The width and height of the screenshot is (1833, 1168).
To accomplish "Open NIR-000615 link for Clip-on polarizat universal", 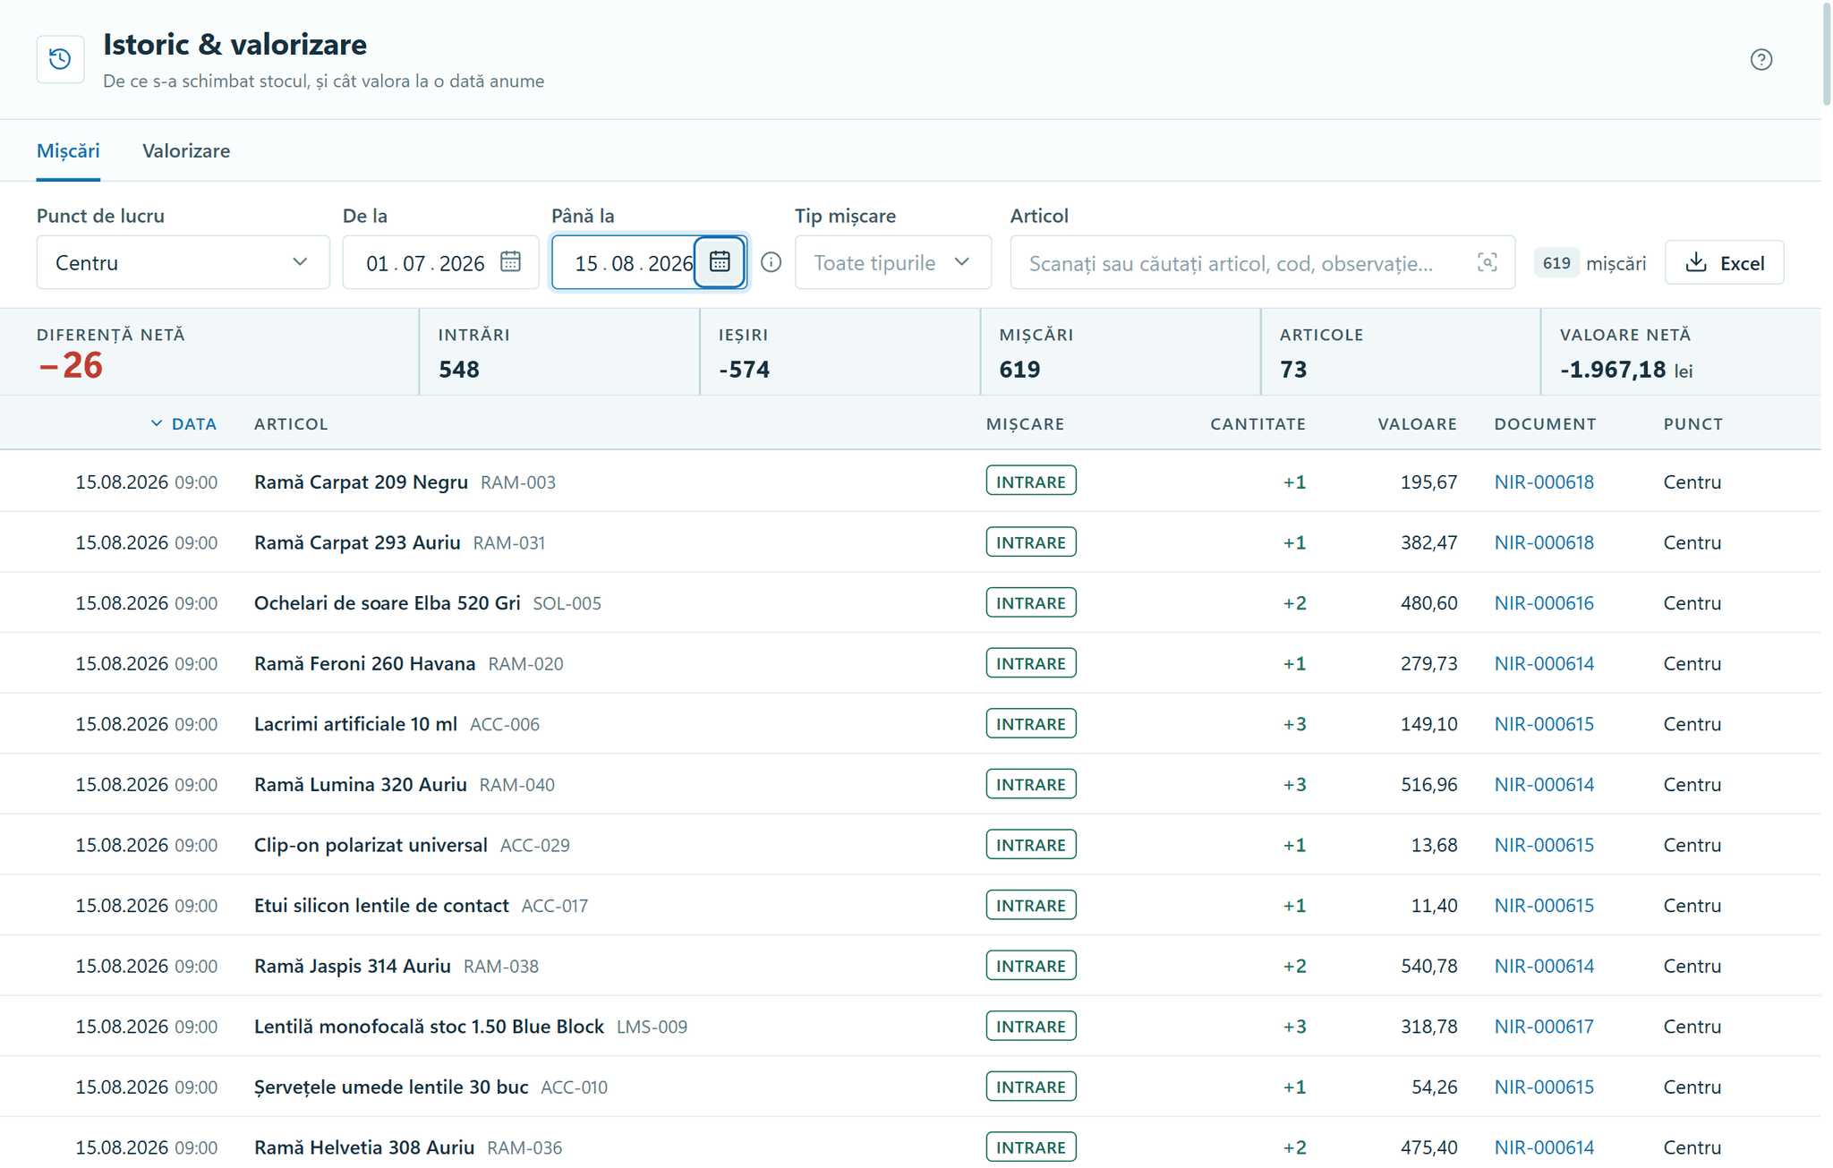I will [1544, 844].
